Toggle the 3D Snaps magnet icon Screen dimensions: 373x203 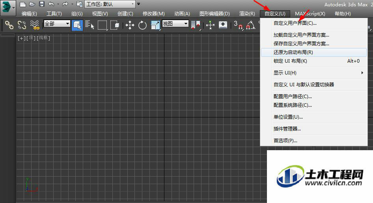[x=238, y=25]
